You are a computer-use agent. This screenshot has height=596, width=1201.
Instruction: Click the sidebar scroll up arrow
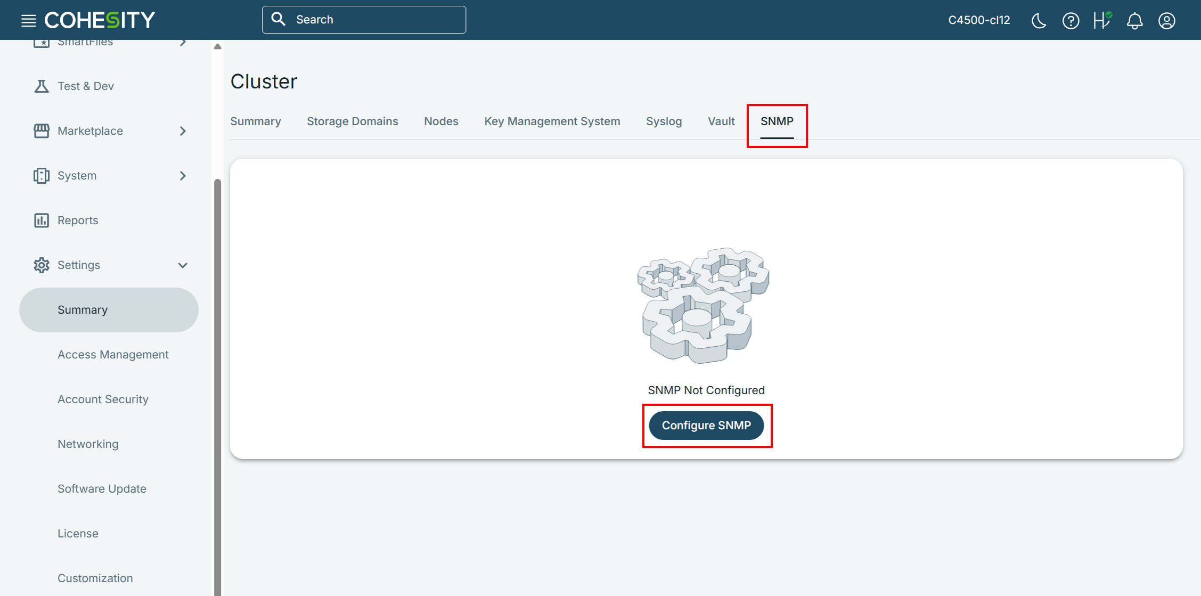(217, 46)
